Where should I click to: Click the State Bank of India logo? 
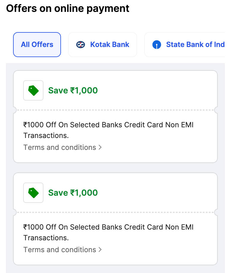pos(156,45)
